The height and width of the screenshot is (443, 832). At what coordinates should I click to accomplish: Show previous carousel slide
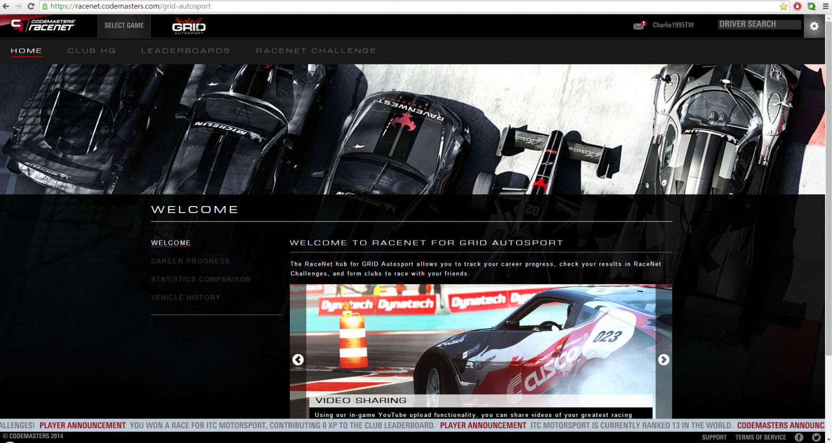pyautogui.click(x=298, y=360)
